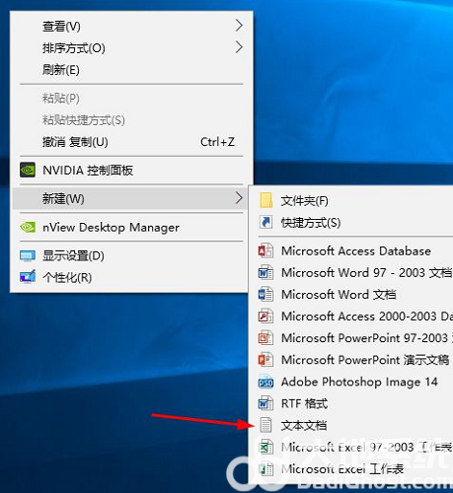
Task: Choose Microsoft Word 文档 label
Action: 339,295
